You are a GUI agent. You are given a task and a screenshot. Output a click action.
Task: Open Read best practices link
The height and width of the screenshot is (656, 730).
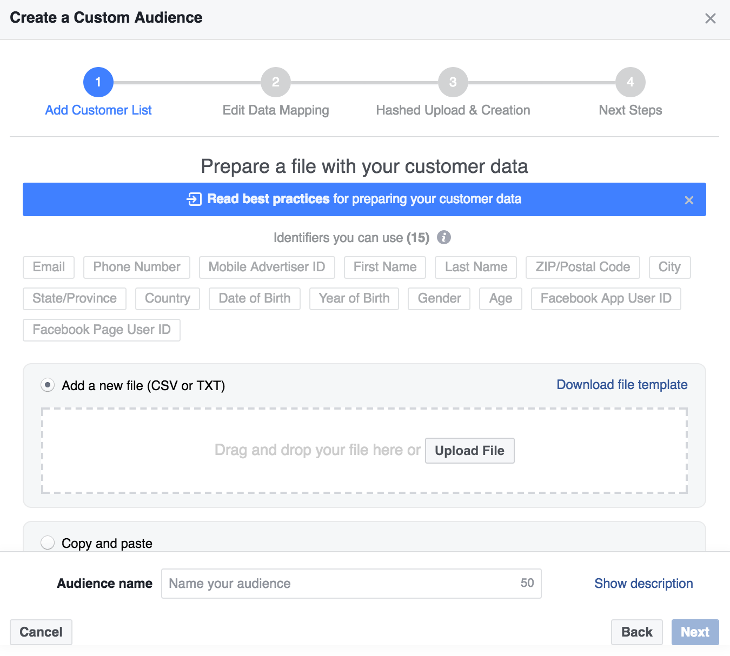268,199
